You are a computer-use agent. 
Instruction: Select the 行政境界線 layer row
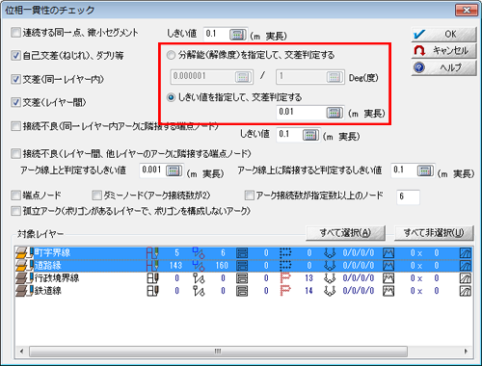[x=244, y=278]
